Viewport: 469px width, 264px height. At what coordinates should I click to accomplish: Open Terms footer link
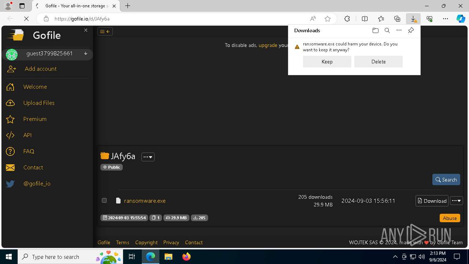point(122,242)
